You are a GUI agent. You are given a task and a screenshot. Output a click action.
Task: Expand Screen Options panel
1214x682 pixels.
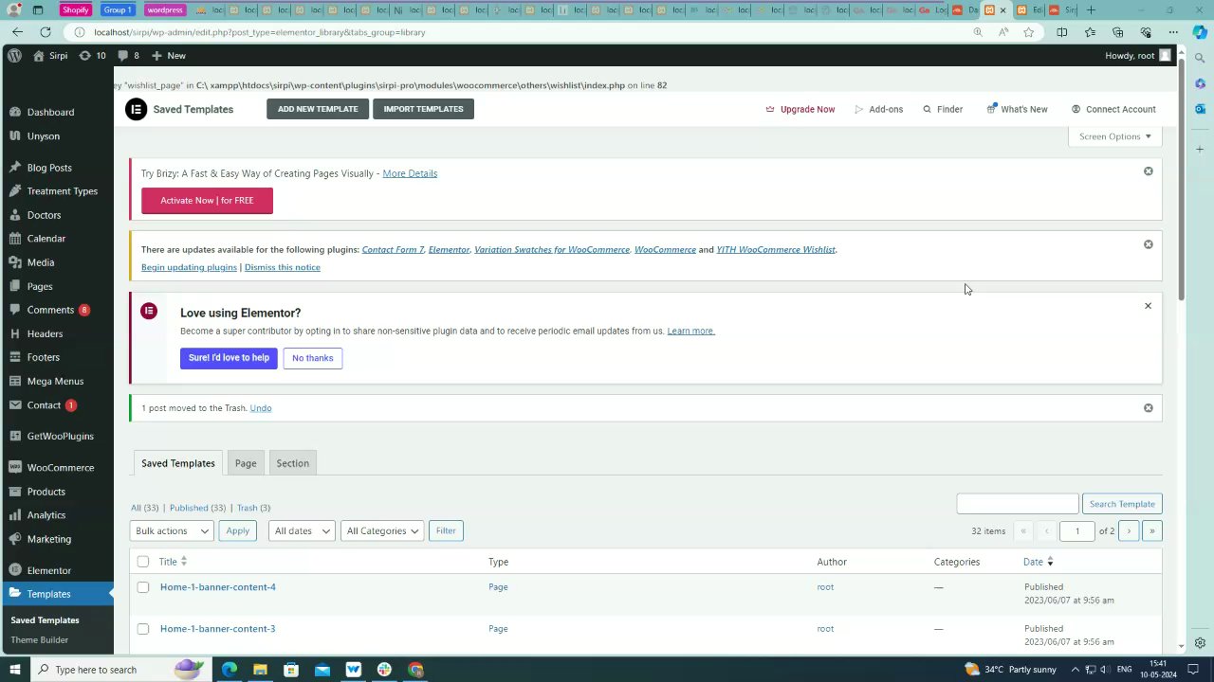tap(1114, 136)
